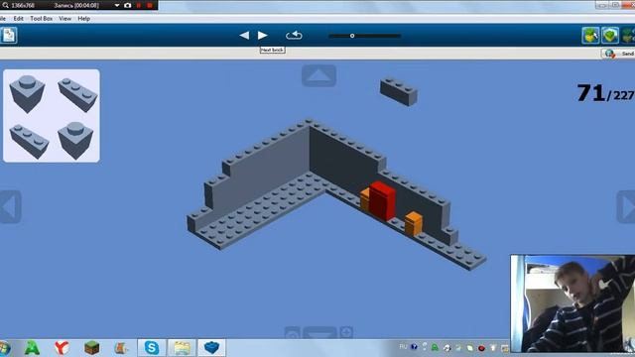Pause the screen recording

pyautogui.click(x=139, y=5)
